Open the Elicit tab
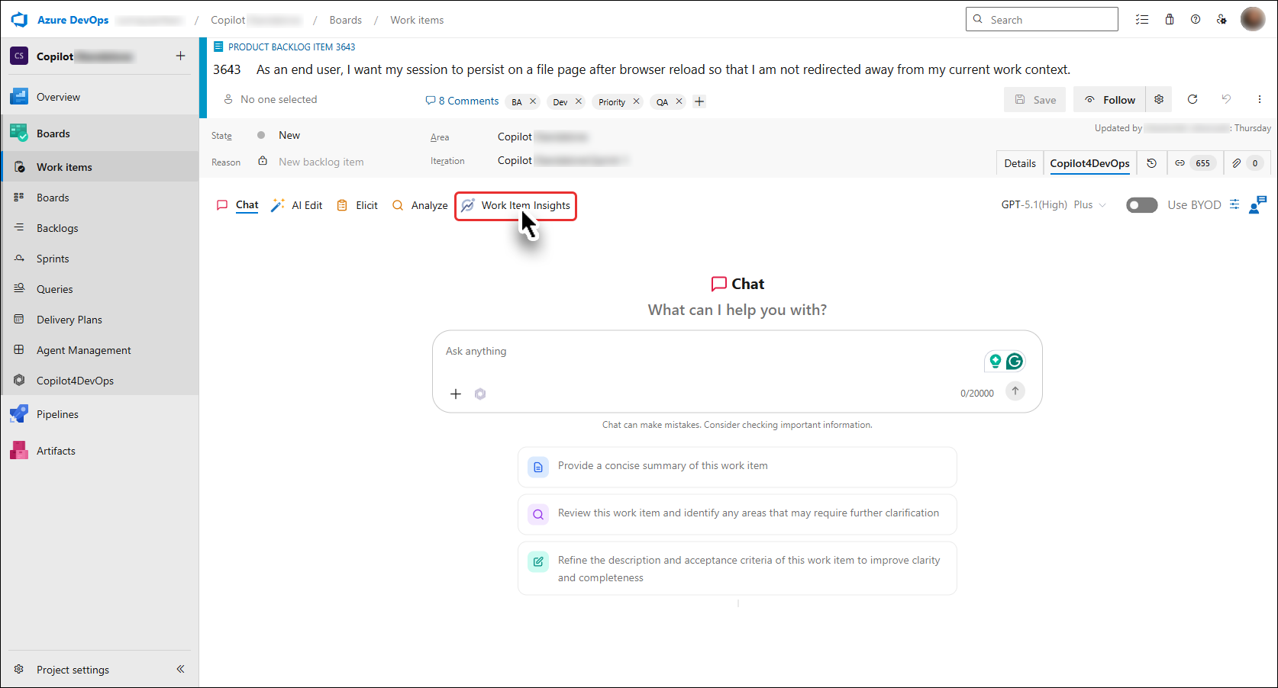 pos(357,205)
